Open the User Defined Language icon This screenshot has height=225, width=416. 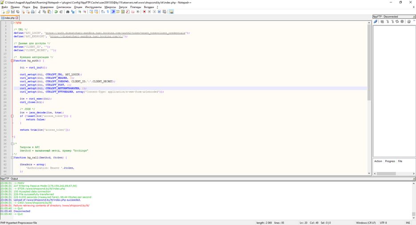(118, 12)
